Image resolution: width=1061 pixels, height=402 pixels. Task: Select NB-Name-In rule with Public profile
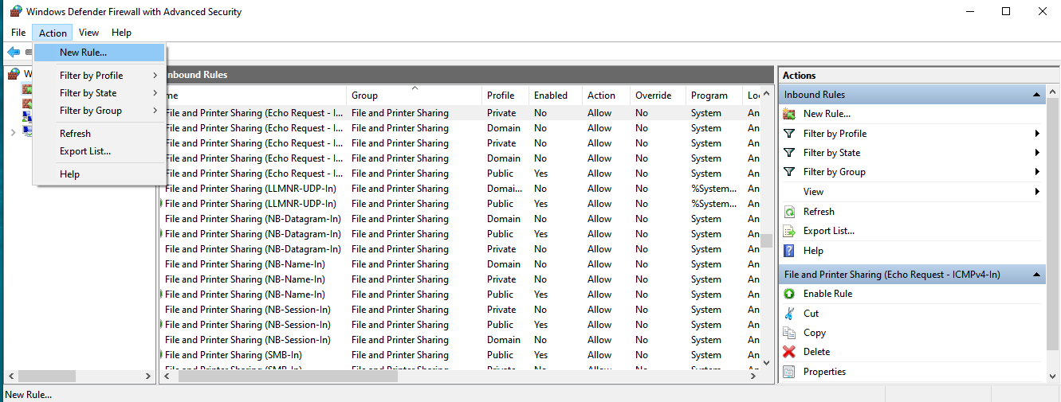coord(459,295)
